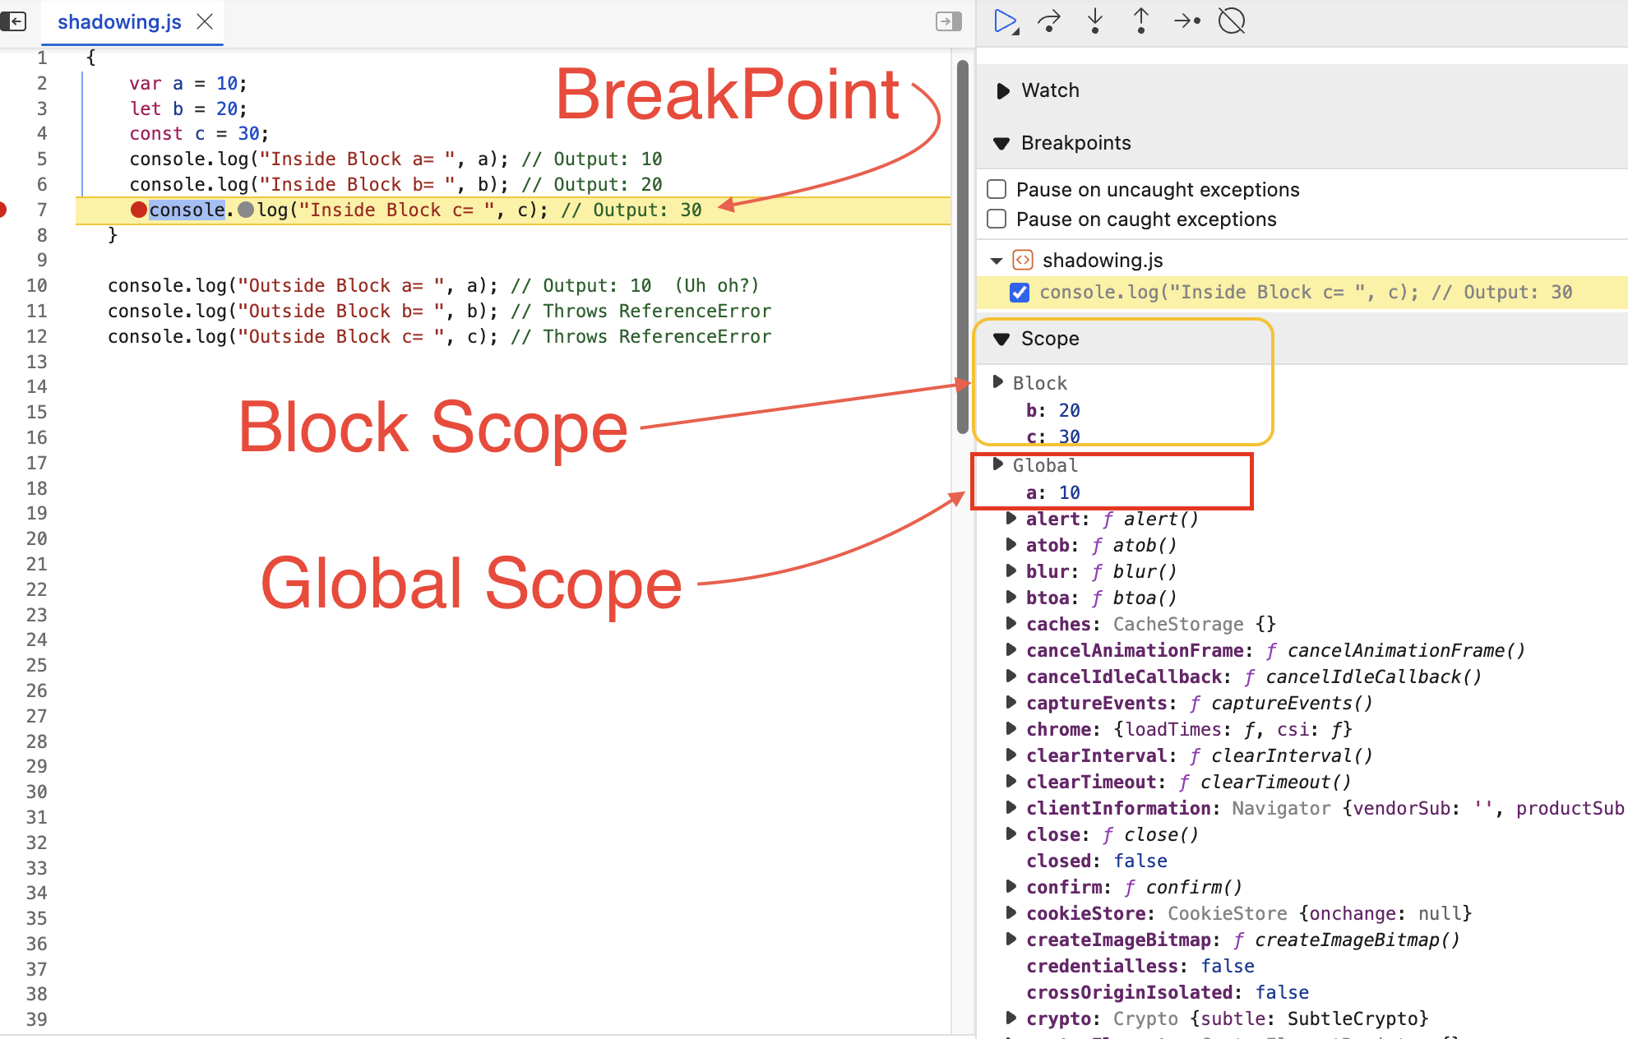Select the credentialless: false property
Image resolution: width=1628 pixels, height=1039 pixels.
point(1140,966)
